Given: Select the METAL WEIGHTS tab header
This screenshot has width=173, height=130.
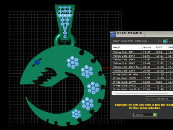Looking at the screenshot, I should [129, 33].
